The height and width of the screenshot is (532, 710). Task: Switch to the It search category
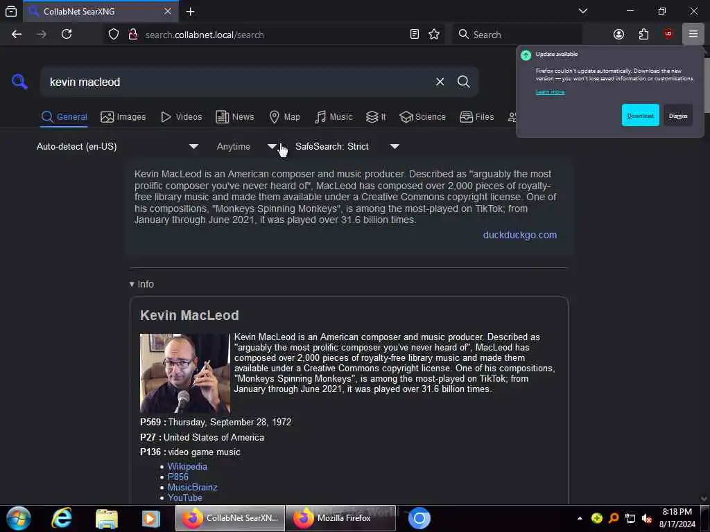[x=376, y=116]
